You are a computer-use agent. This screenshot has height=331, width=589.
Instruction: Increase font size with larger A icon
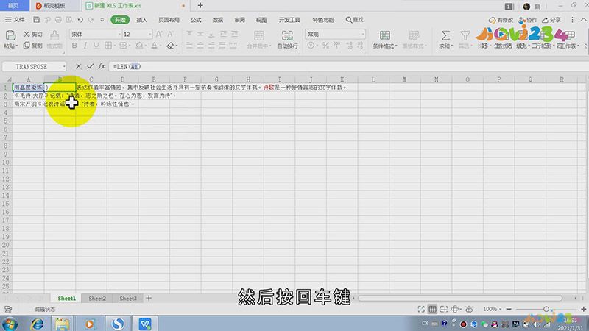(159, 34)
